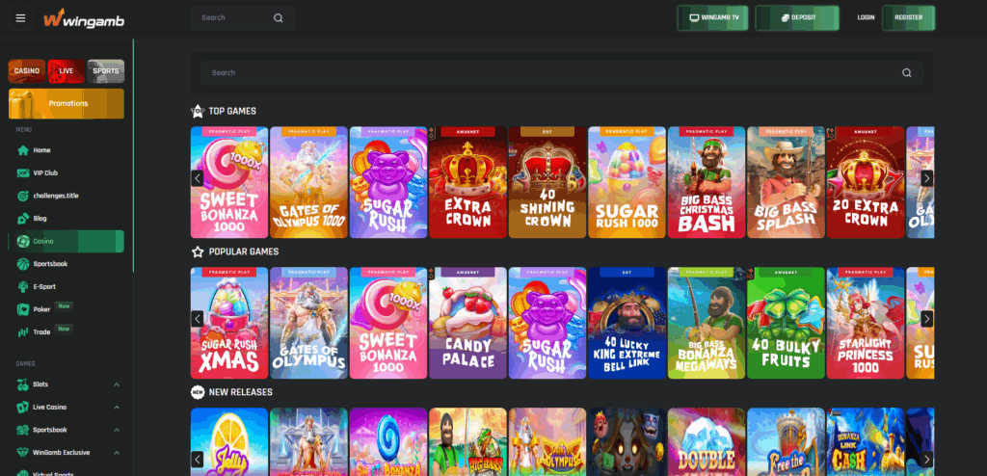Click New Releases carousel right arrow
987x476 pixels.
click(926, 459)
